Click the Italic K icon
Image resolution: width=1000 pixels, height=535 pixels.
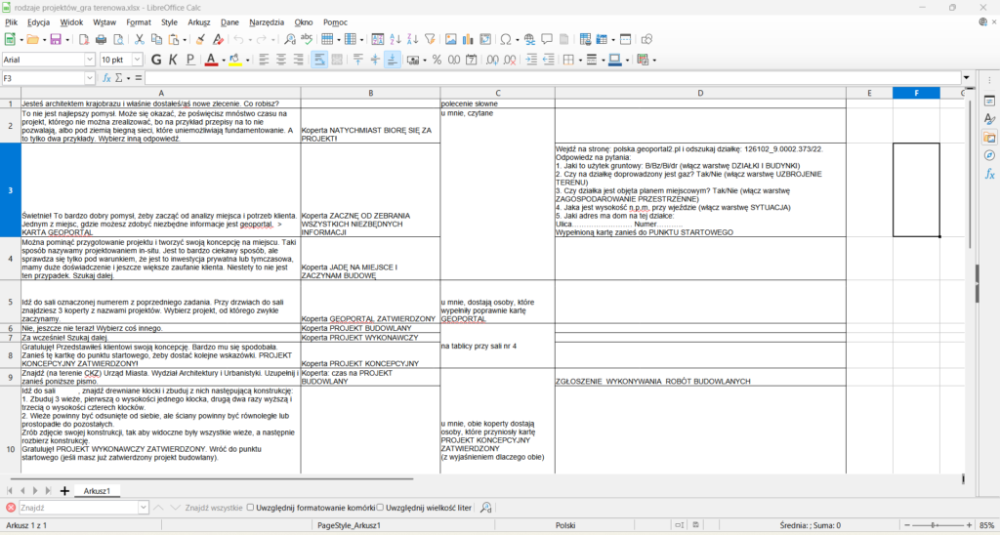pos(173,60)
